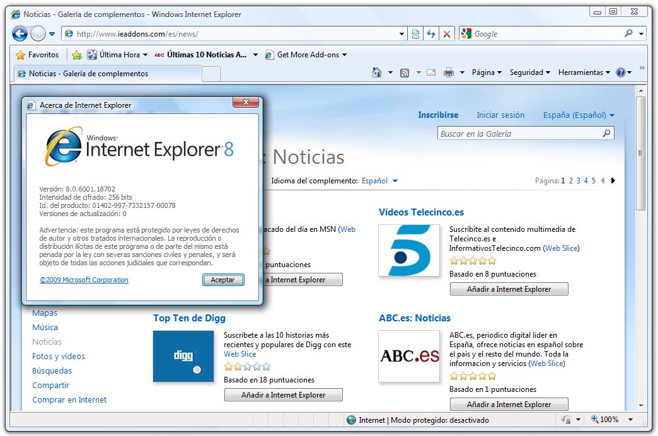Open the Vídeos Telecinco.es title link
Viewport: 658px width, 436px height.
pos(421,212)
